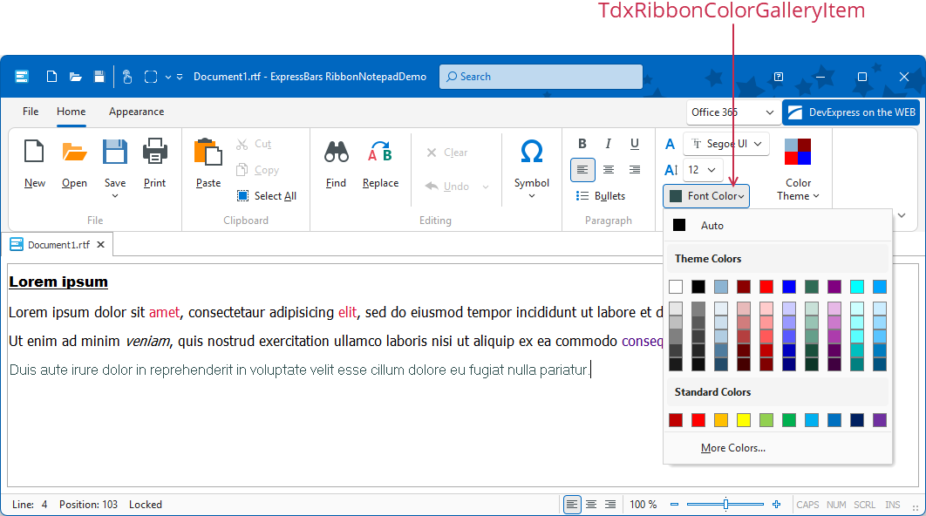Click DevExpress on the WEB button
926x516 pixels.
pos(851,112)
